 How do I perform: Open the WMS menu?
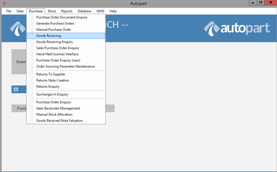(100, 11)
